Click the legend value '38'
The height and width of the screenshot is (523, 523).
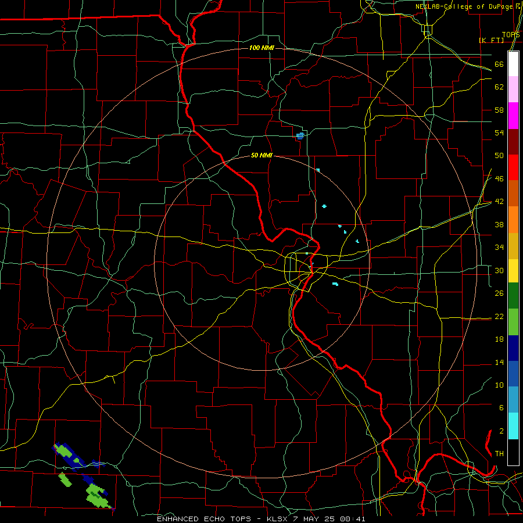(x=499, y=224)
